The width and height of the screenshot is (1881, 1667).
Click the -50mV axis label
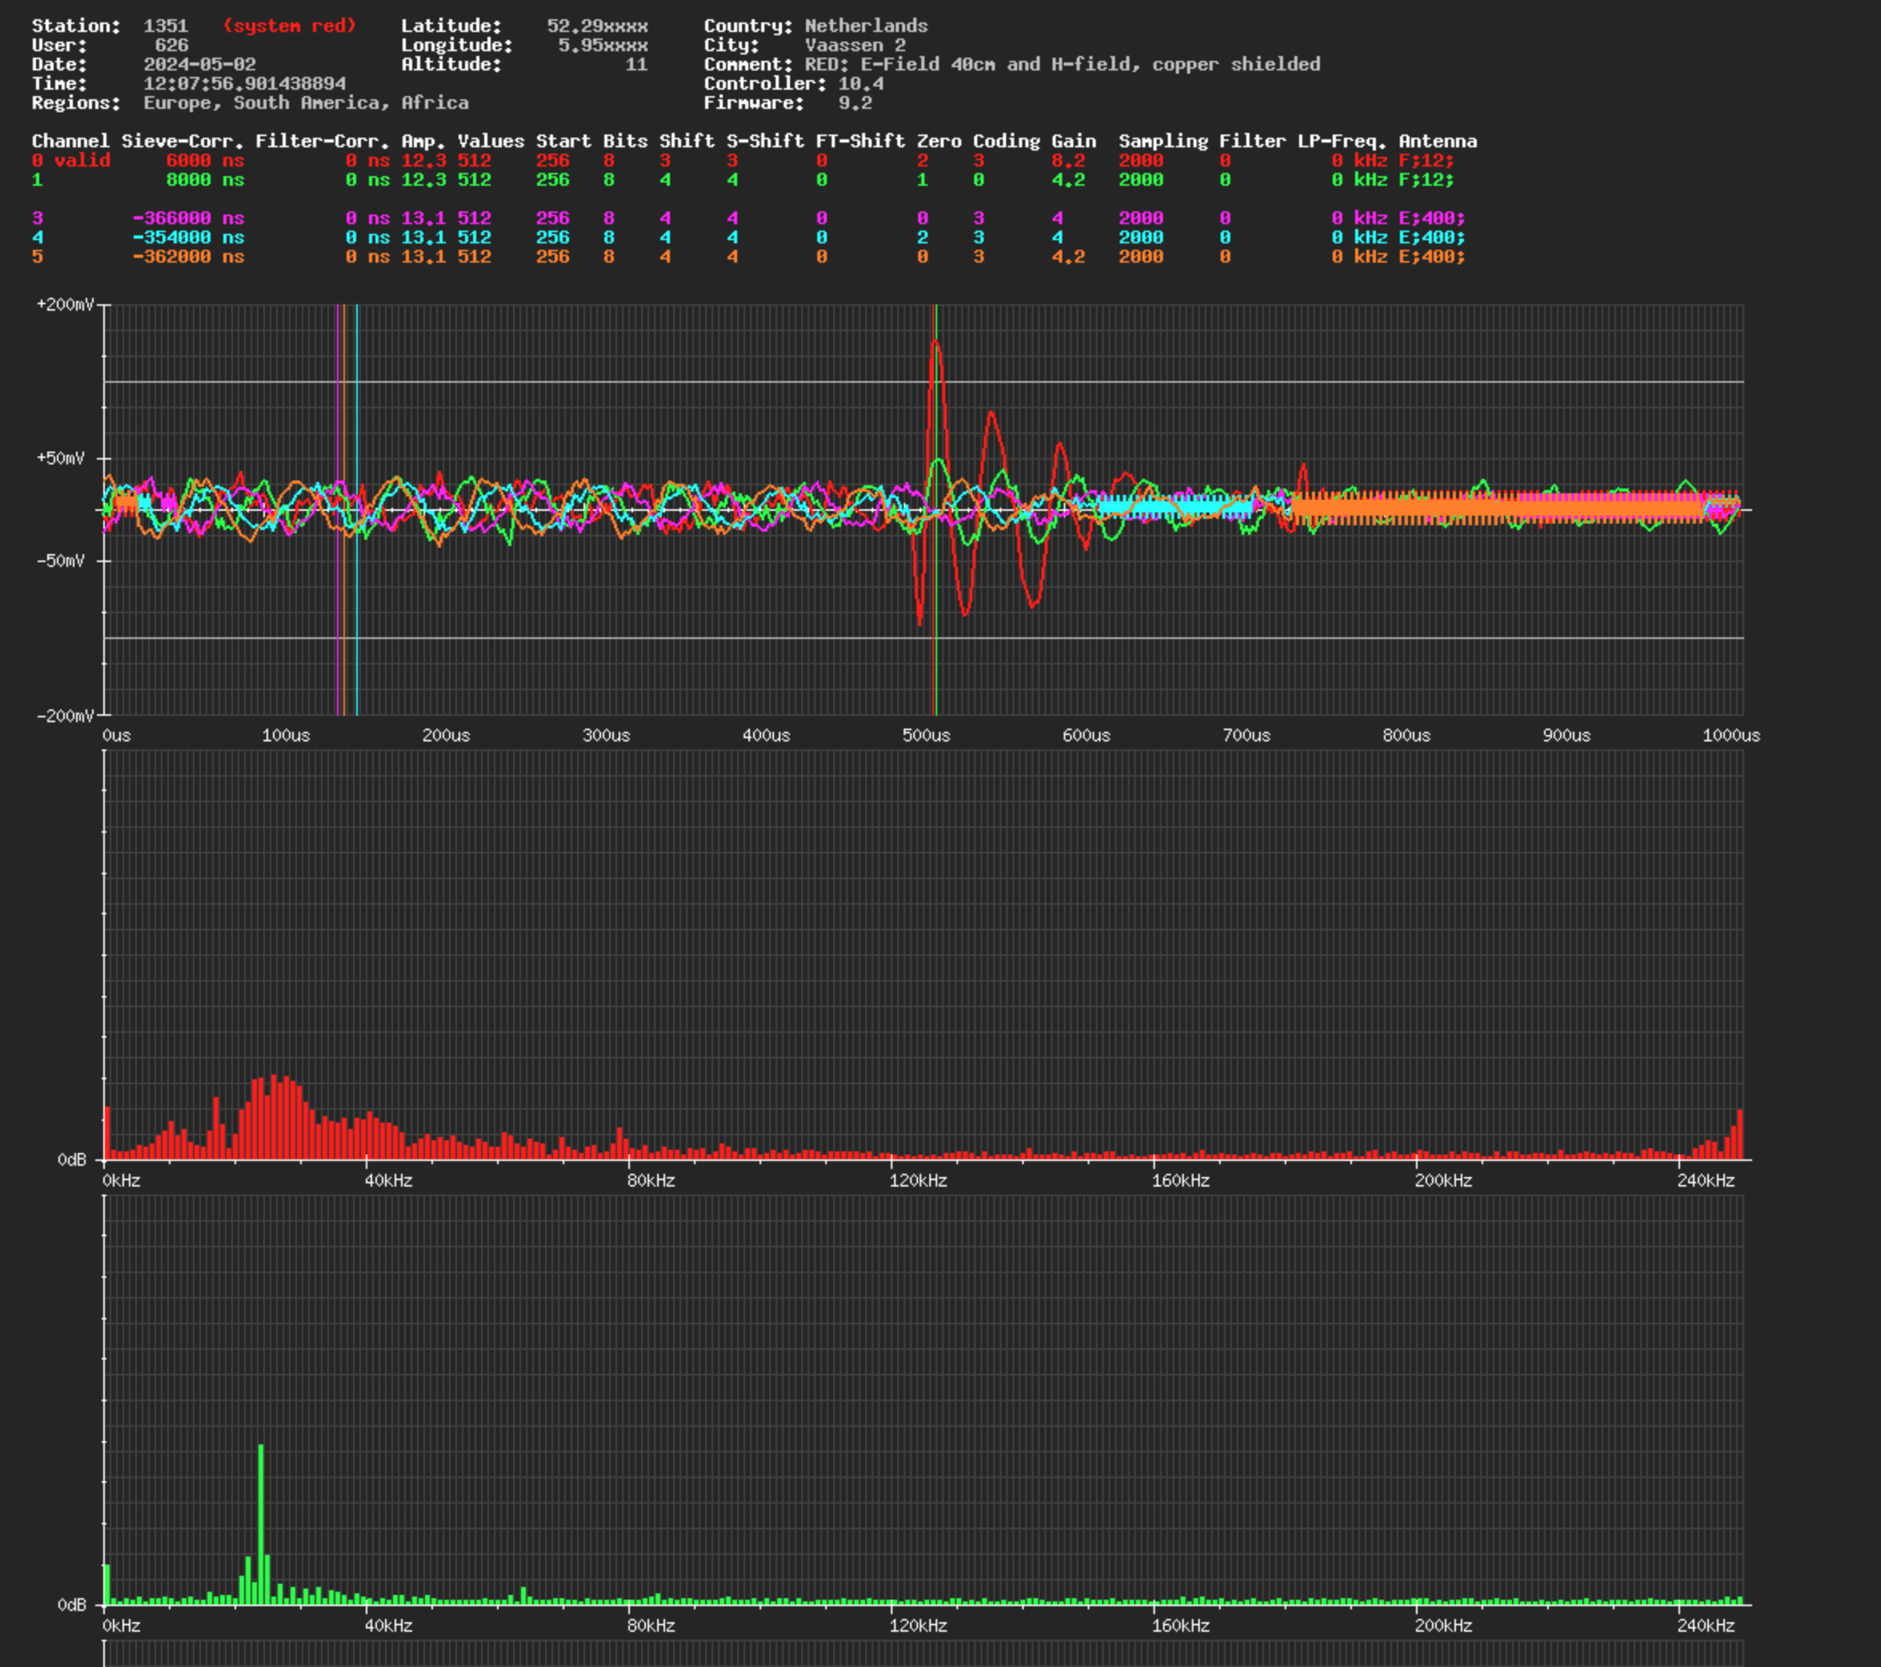[61, 560]
